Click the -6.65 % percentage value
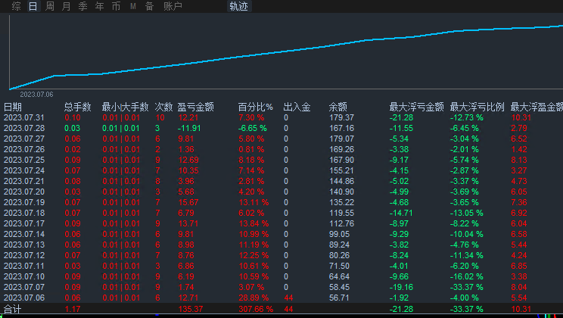This screenshot has width=563, height=318. pos(253,128)
